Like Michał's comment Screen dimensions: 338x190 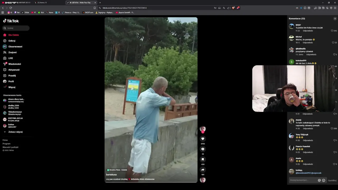point(333,43)
